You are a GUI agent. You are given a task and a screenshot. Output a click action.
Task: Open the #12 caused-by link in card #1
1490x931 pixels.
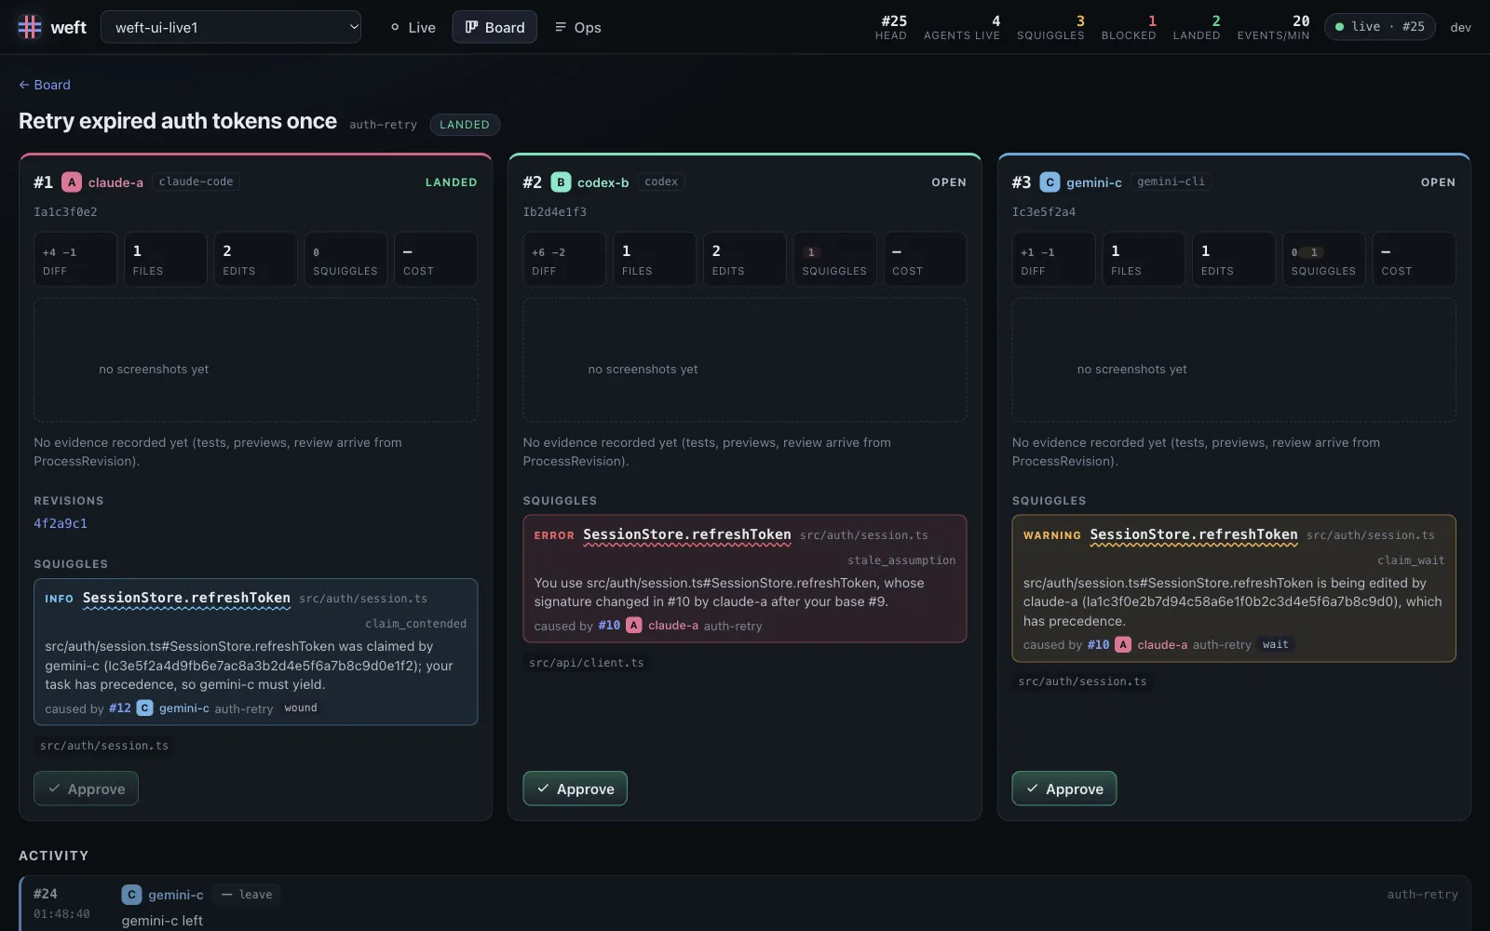click(120, 708)
